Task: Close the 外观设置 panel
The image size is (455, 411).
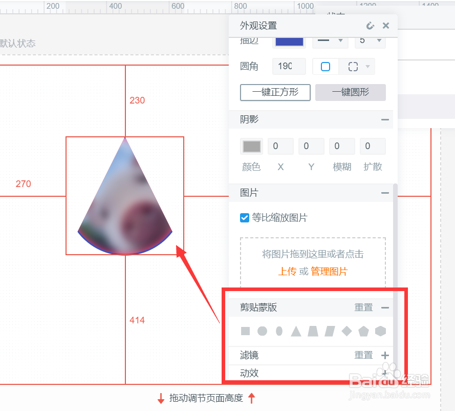Action: (x=385, y=26)
